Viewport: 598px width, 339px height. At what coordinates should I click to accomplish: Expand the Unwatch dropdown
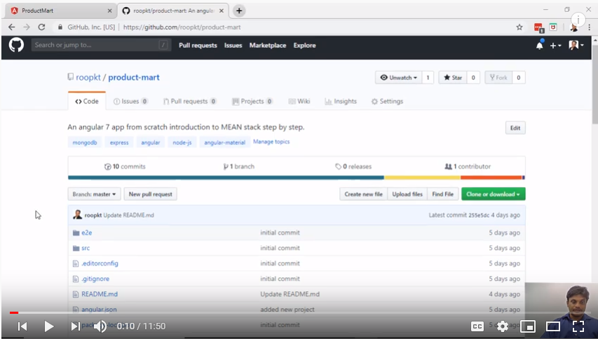coord(398,78)
